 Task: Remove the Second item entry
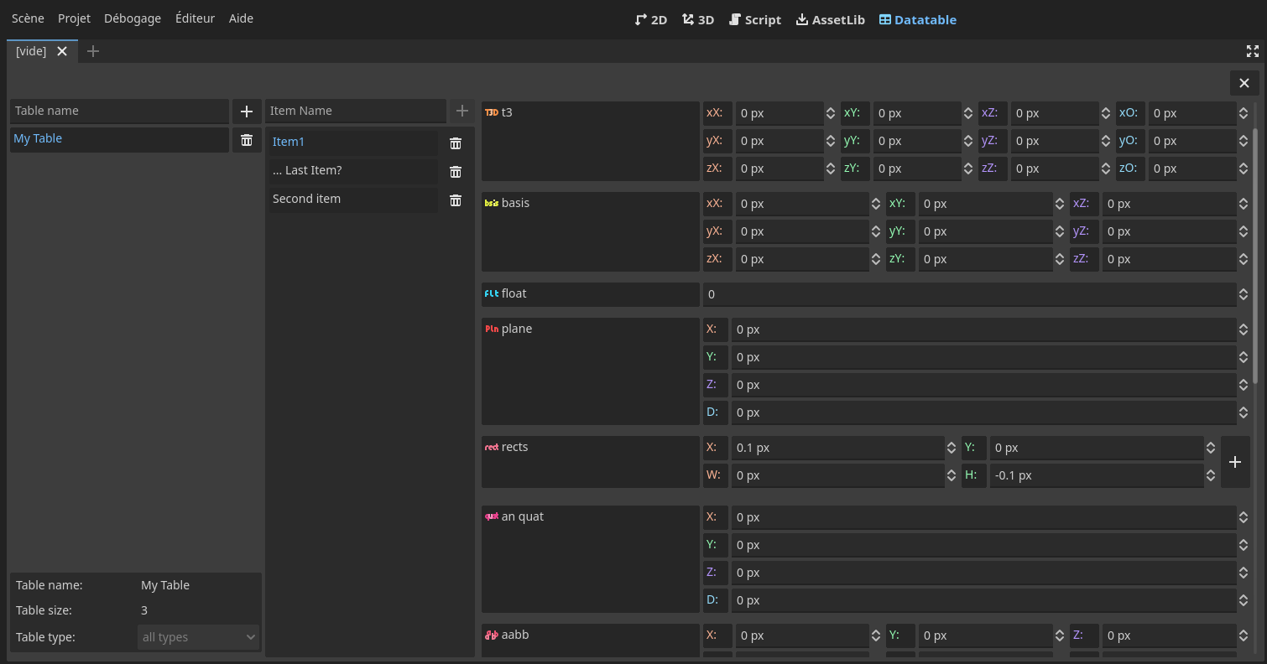456,200
